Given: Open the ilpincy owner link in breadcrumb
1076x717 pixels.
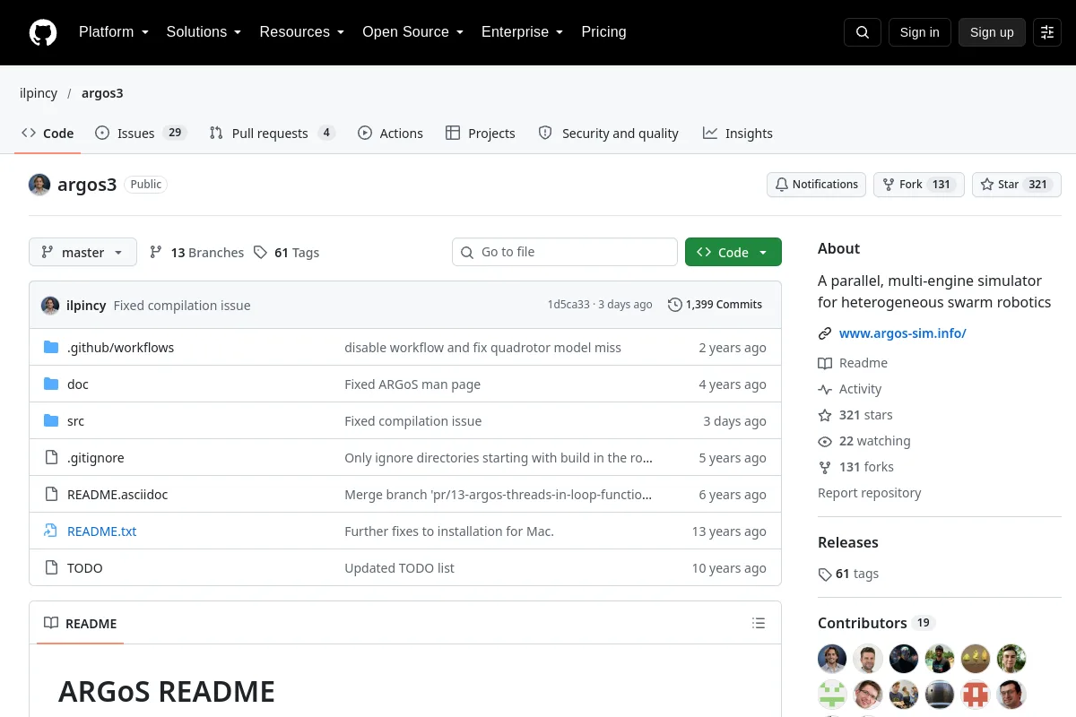Looking at the screenshot, I should coord(39,93).
